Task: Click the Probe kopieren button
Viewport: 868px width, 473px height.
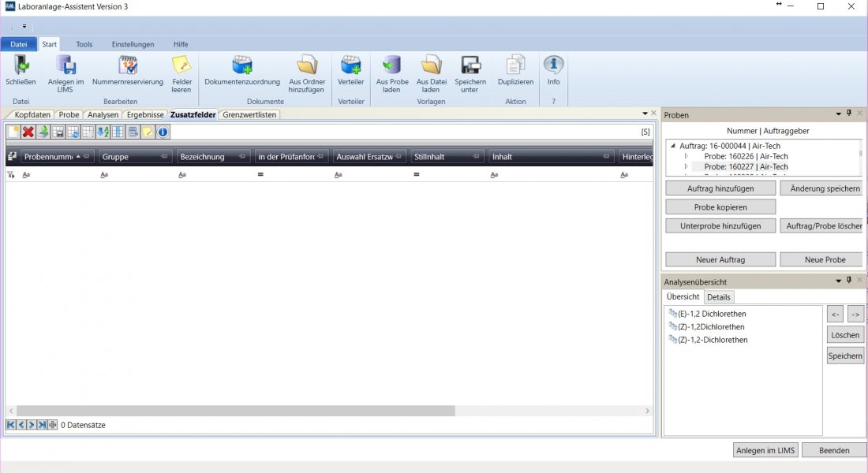Action: coord(720,207)
